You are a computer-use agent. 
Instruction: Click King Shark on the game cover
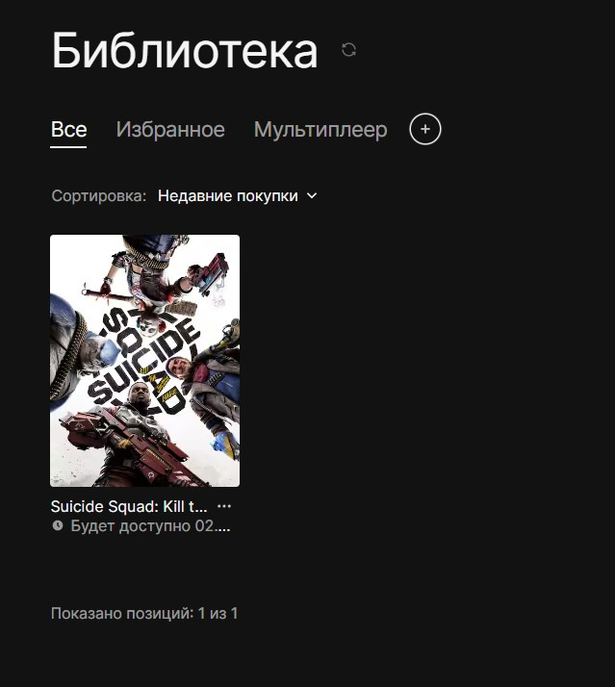tap(79, 346)
